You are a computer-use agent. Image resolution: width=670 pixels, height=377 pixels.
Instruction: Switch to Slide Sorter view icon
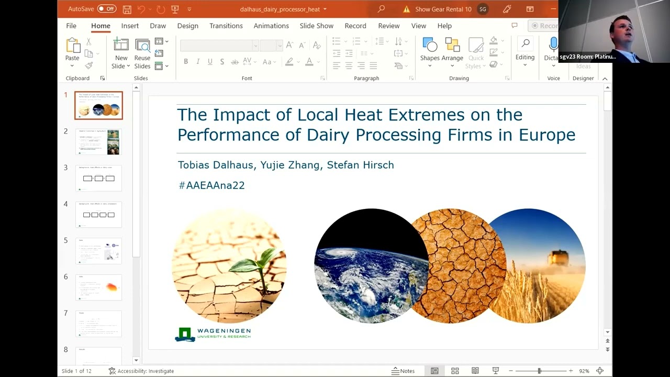tap(455, 371)
